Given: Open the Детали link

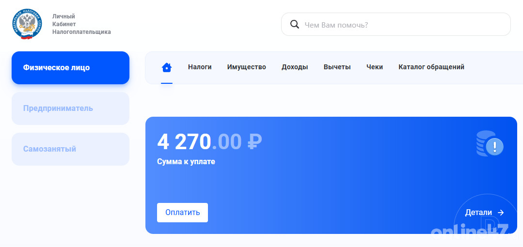Looking at the screenshot, I should coord(478,213).
